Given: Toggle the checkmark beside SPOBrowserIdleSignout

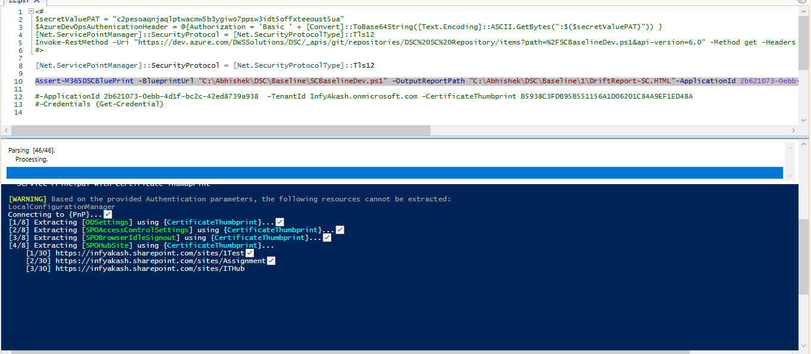Looking at the screenshot, I should [326, 237].
